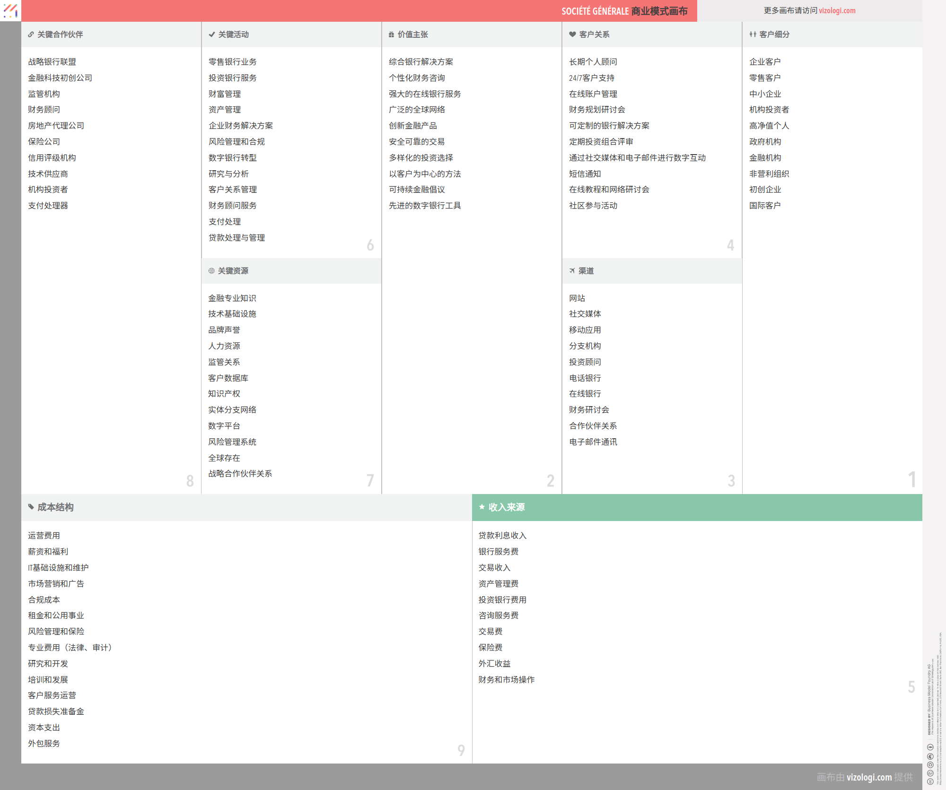The height and width of the screenshot is (790, 946).
Task: Click the checkmark icon beside 关键活动
Action: [211, 35]
